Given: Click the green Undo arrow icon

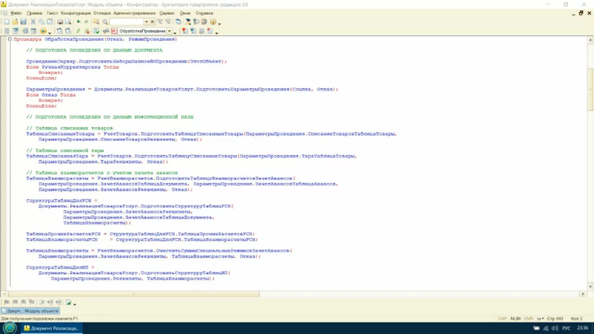Looking at the screenshot, I should [78, 22].
